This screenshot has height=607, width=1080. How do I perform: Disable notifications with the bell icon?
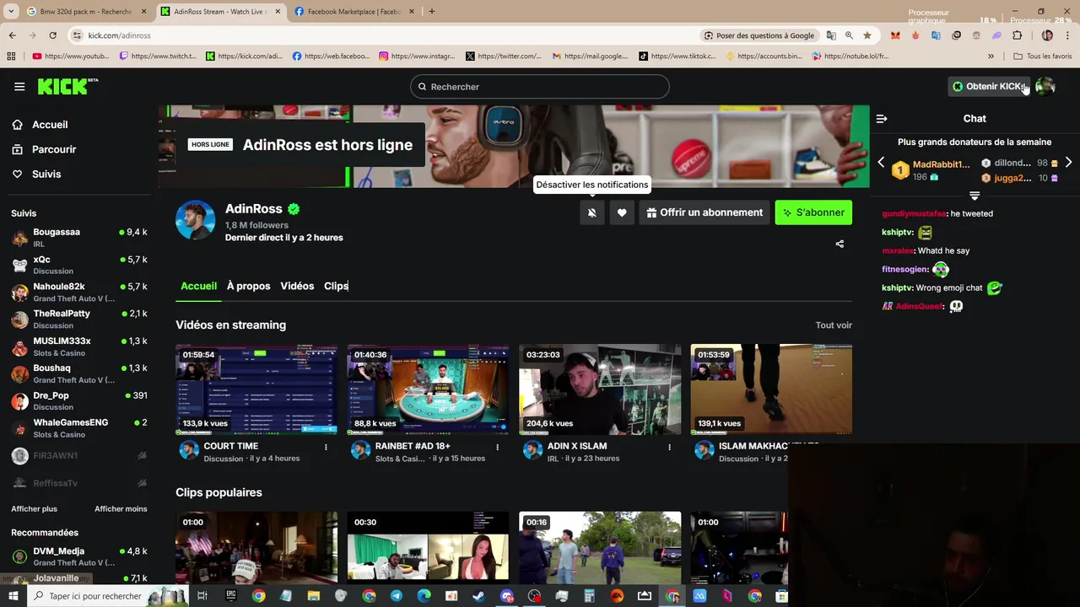pyautogui.click(x=592, y=212)
